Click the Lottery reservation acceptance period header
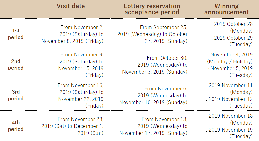This screenshot has width=259, height=141. tap(152, 9)
